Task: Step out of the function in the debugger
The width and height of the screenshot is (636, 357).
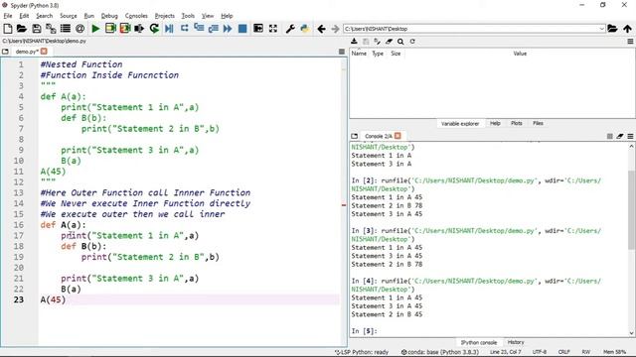Action: coord(213,29)
